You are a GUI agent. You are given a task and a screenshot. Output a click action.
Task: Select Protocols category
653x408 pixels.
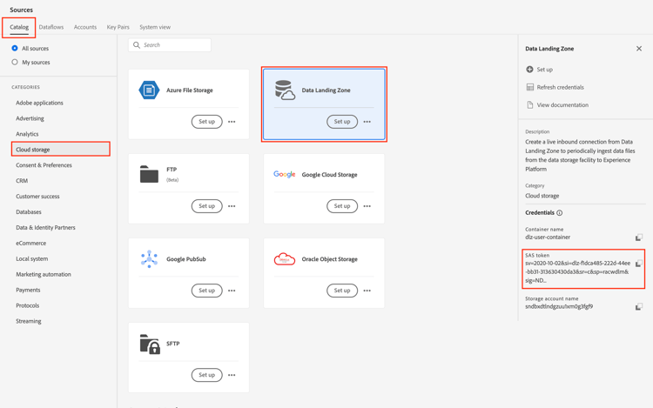pyautogui.click(x=28, y=305)
